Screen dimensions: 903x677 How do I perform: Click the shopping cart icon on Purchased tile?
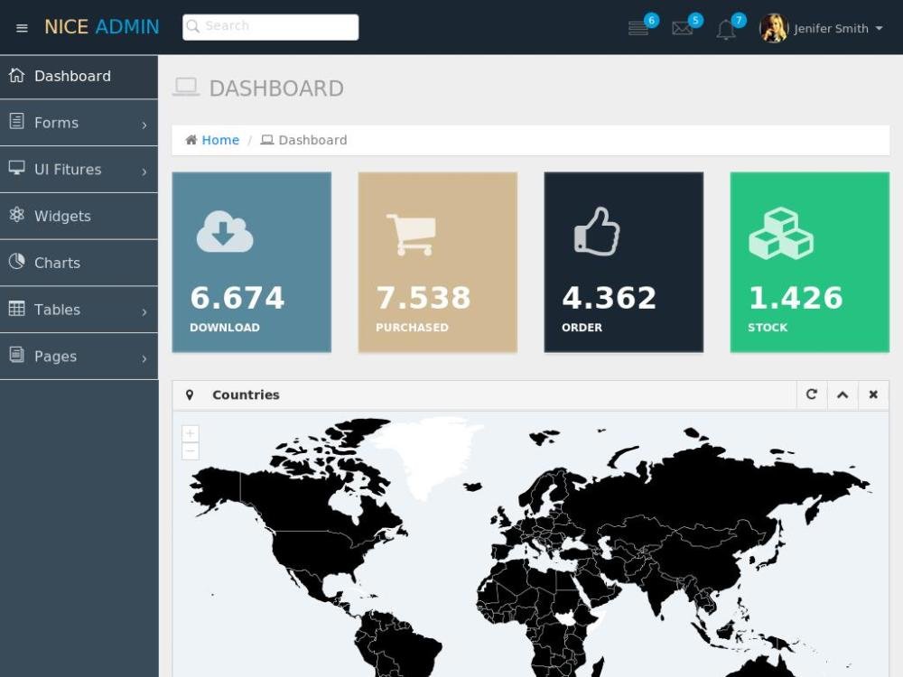[411, 235]
